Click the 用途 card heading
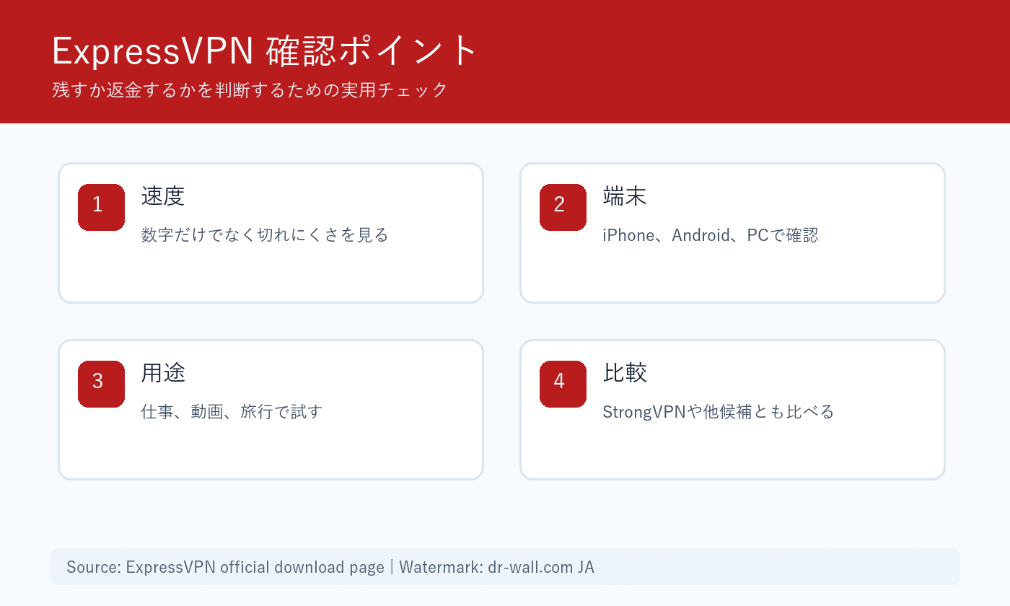Image resolution: width=1010 pixels, height=606 pixels. click(163, 373)
